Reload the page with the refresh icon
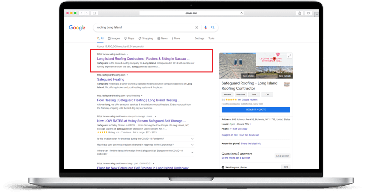Screen dimensions: 368x193 (242, 13)
